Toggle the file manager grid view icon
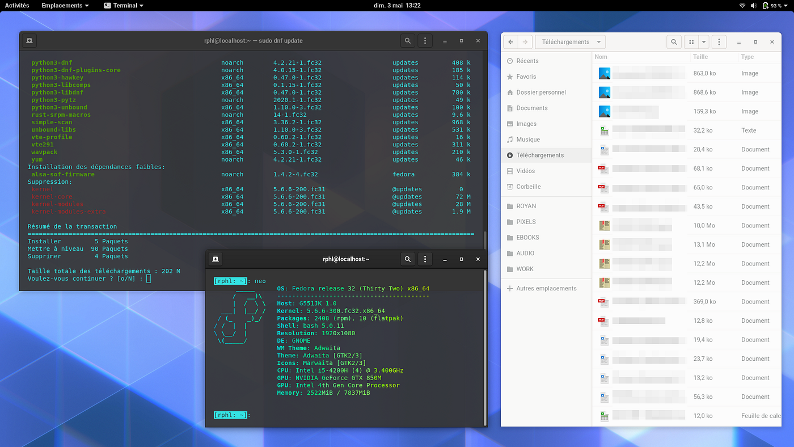 click(691, 42)
